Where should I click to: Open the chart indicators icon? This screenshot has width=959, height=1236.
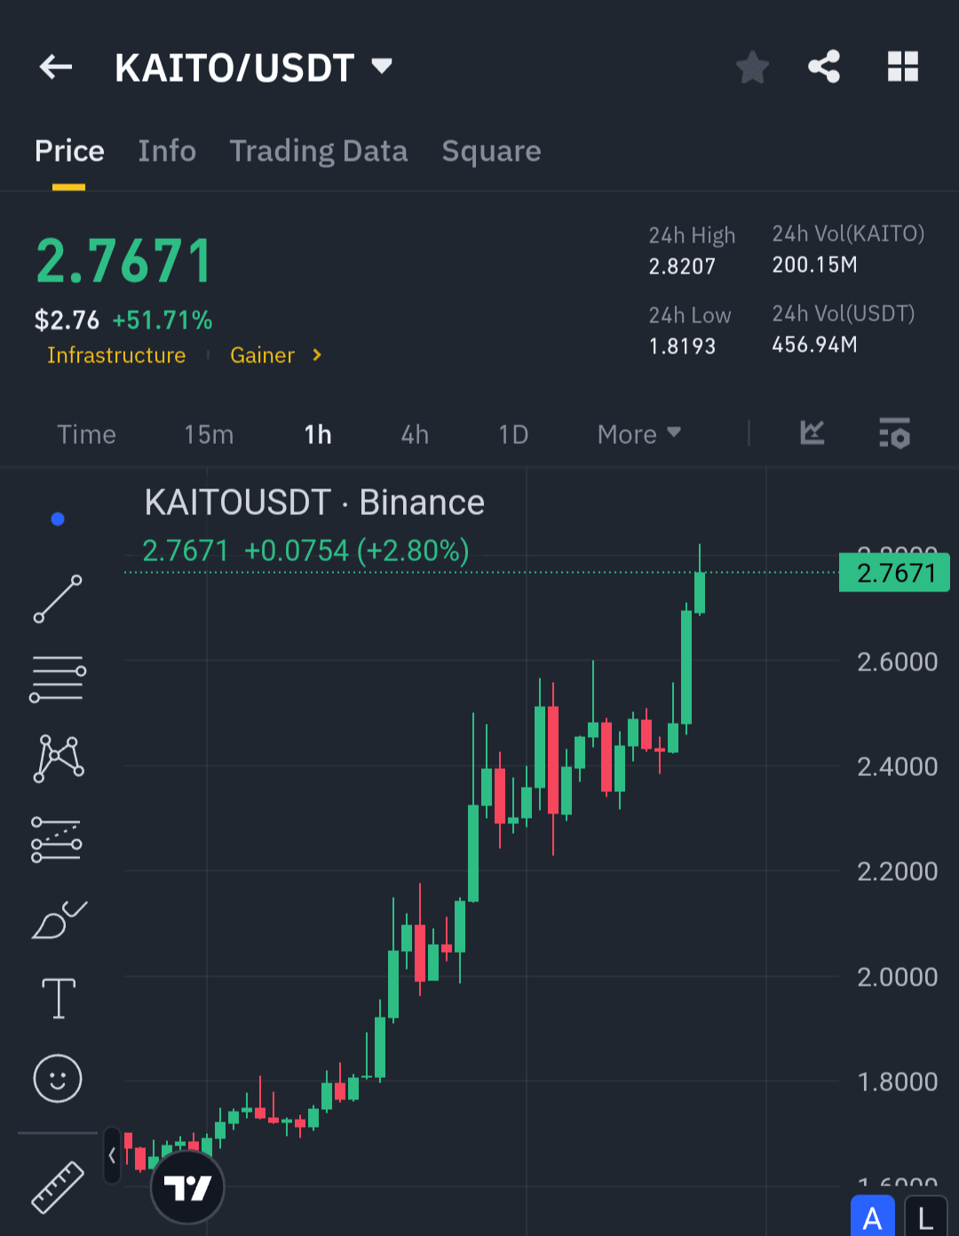pyautogui.click(x=812, y=432)
